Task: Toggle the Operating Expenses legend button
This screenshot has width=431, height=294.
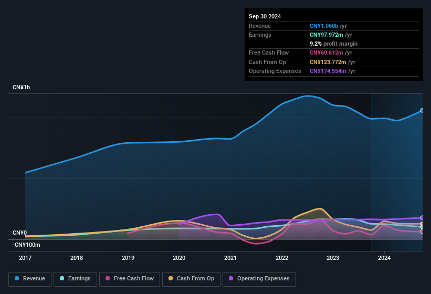Action: [259, 279]
